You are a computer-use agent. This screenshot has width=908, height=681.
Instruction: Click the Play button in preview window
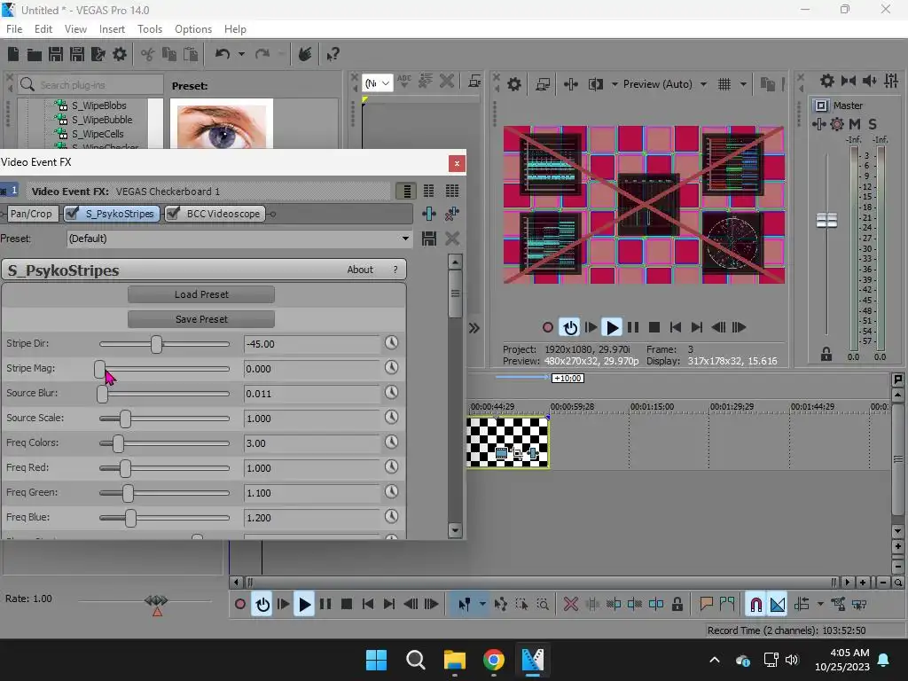tap(612, 328)
